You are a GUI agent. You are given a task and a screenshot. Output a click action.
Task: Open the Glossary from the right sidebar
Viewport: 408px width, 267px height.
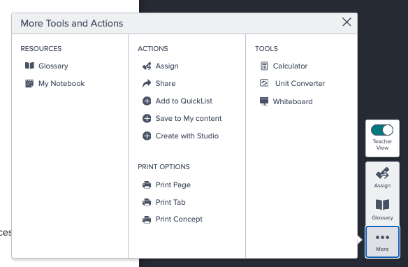tap(382, 210)
